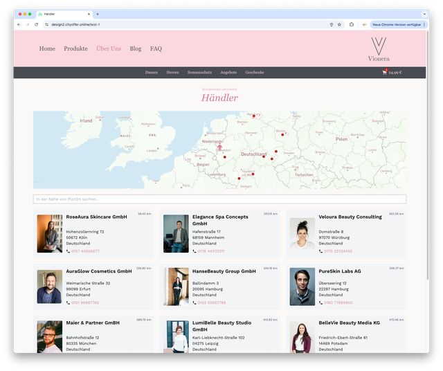Select the AuraGlow Cosmetics portrait photo

(x=50, y=287)
